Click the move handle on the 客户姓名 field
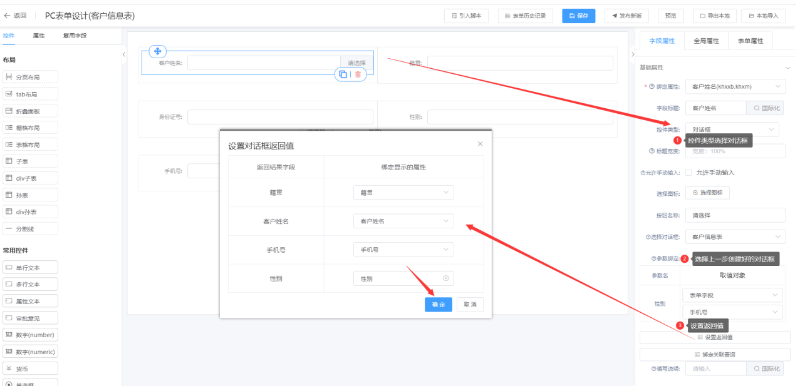Screen dimensions: 795x386 [x=158, y=51]
